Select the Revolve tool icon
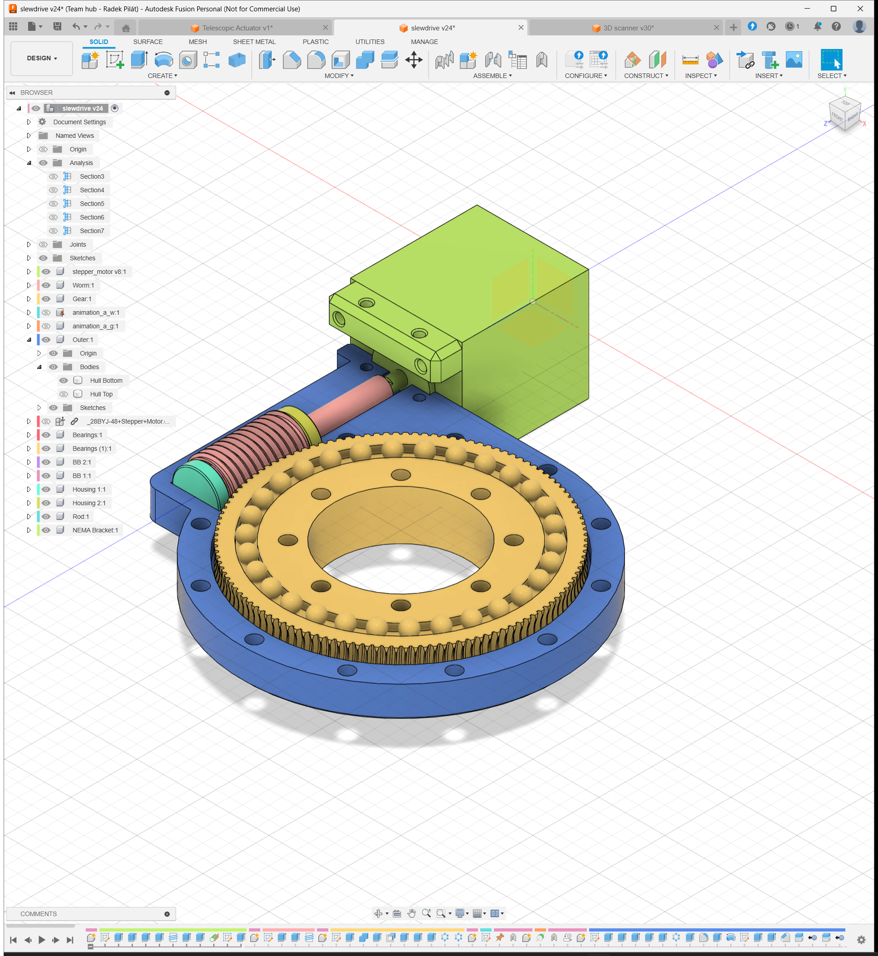This screenshot has width=878, height=956. tap(163, 60)
